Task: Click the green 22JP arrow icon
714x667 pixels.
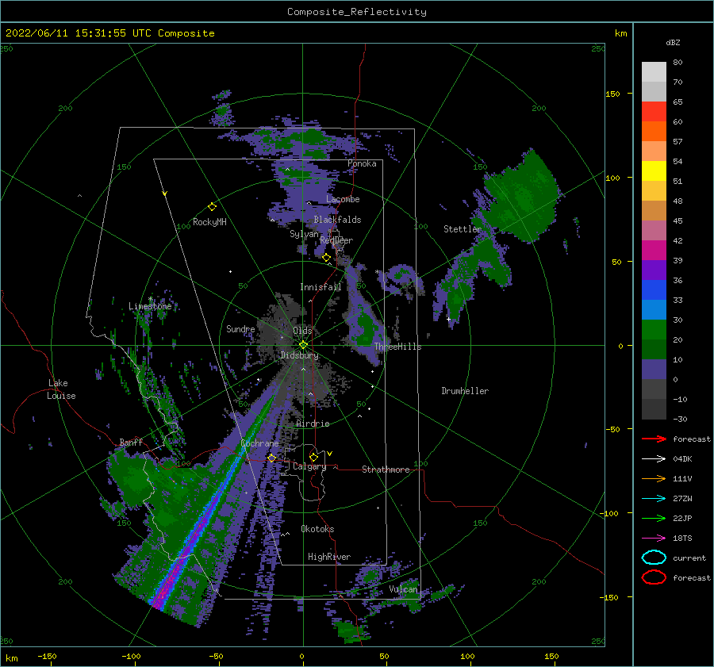Action: point(654,518)
